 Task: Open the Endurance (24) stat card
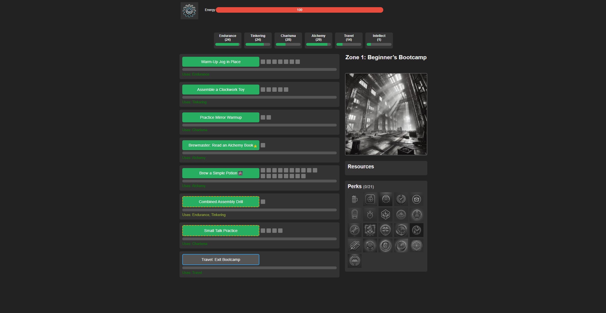pyautogui.click(x=228, y=40)
